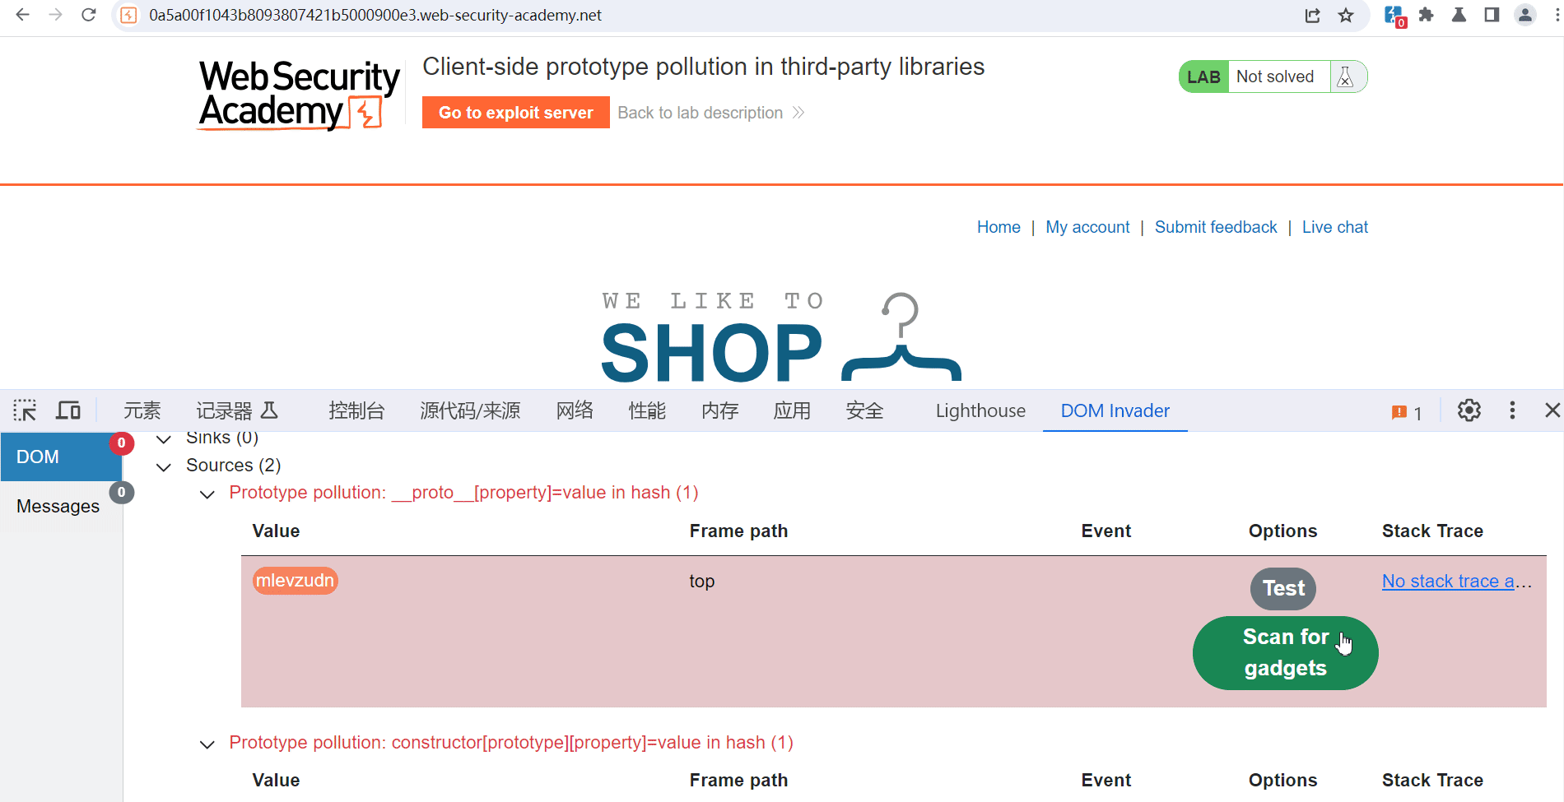This screenshot has height=802, width=1564.
Task: Click the share page icon
Action: pyautogui.click(x=1312, y=15)
